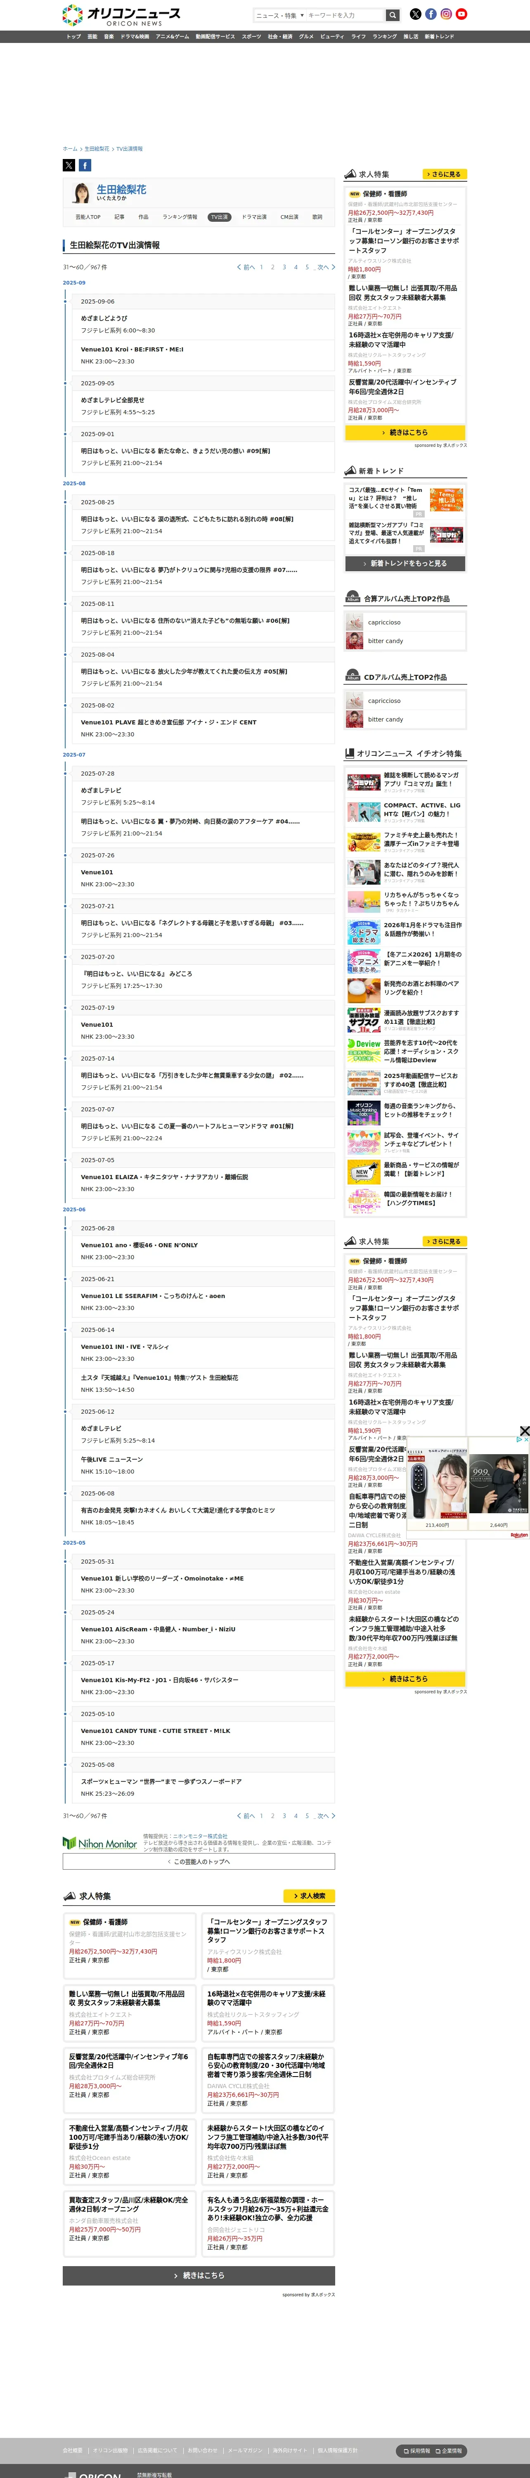Screen dimensions: 530x2478
Task: Open Oricon's Facebook page in header
Action: [431, 14]
